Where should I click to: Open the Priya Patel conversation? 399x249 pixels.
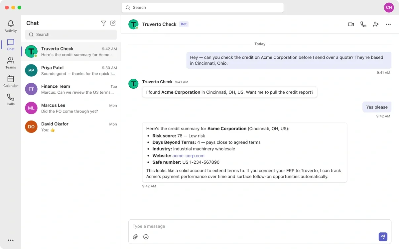(71, 70)
